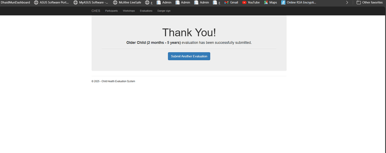Click the Online RSA Encryption bookmark icon
Image resolution: width=386 pixels, height=153 pixels.
pyautogui.click(x=283, y=3)
